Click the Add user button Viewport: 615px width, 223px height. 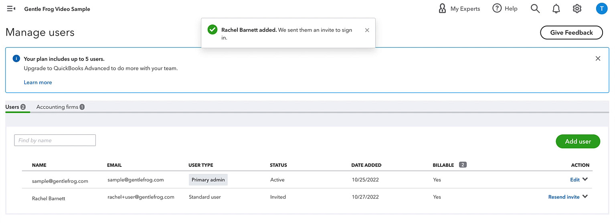click(x=578, y=141)
